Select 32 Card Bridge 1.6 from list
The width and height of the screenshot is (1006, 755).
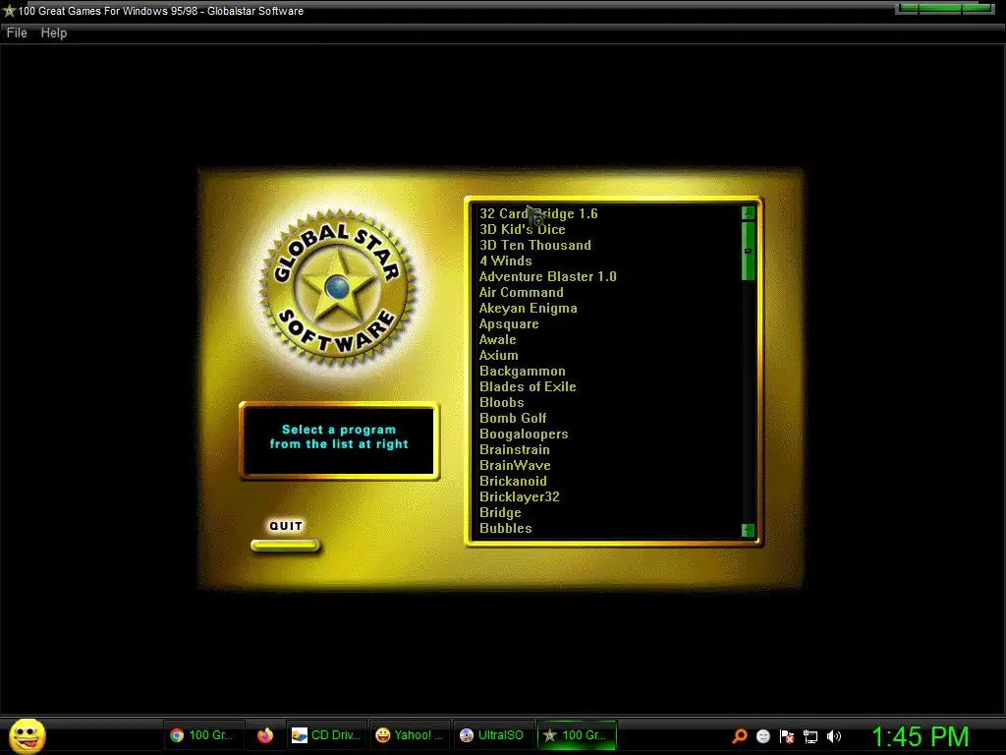(x=538, y=213)
